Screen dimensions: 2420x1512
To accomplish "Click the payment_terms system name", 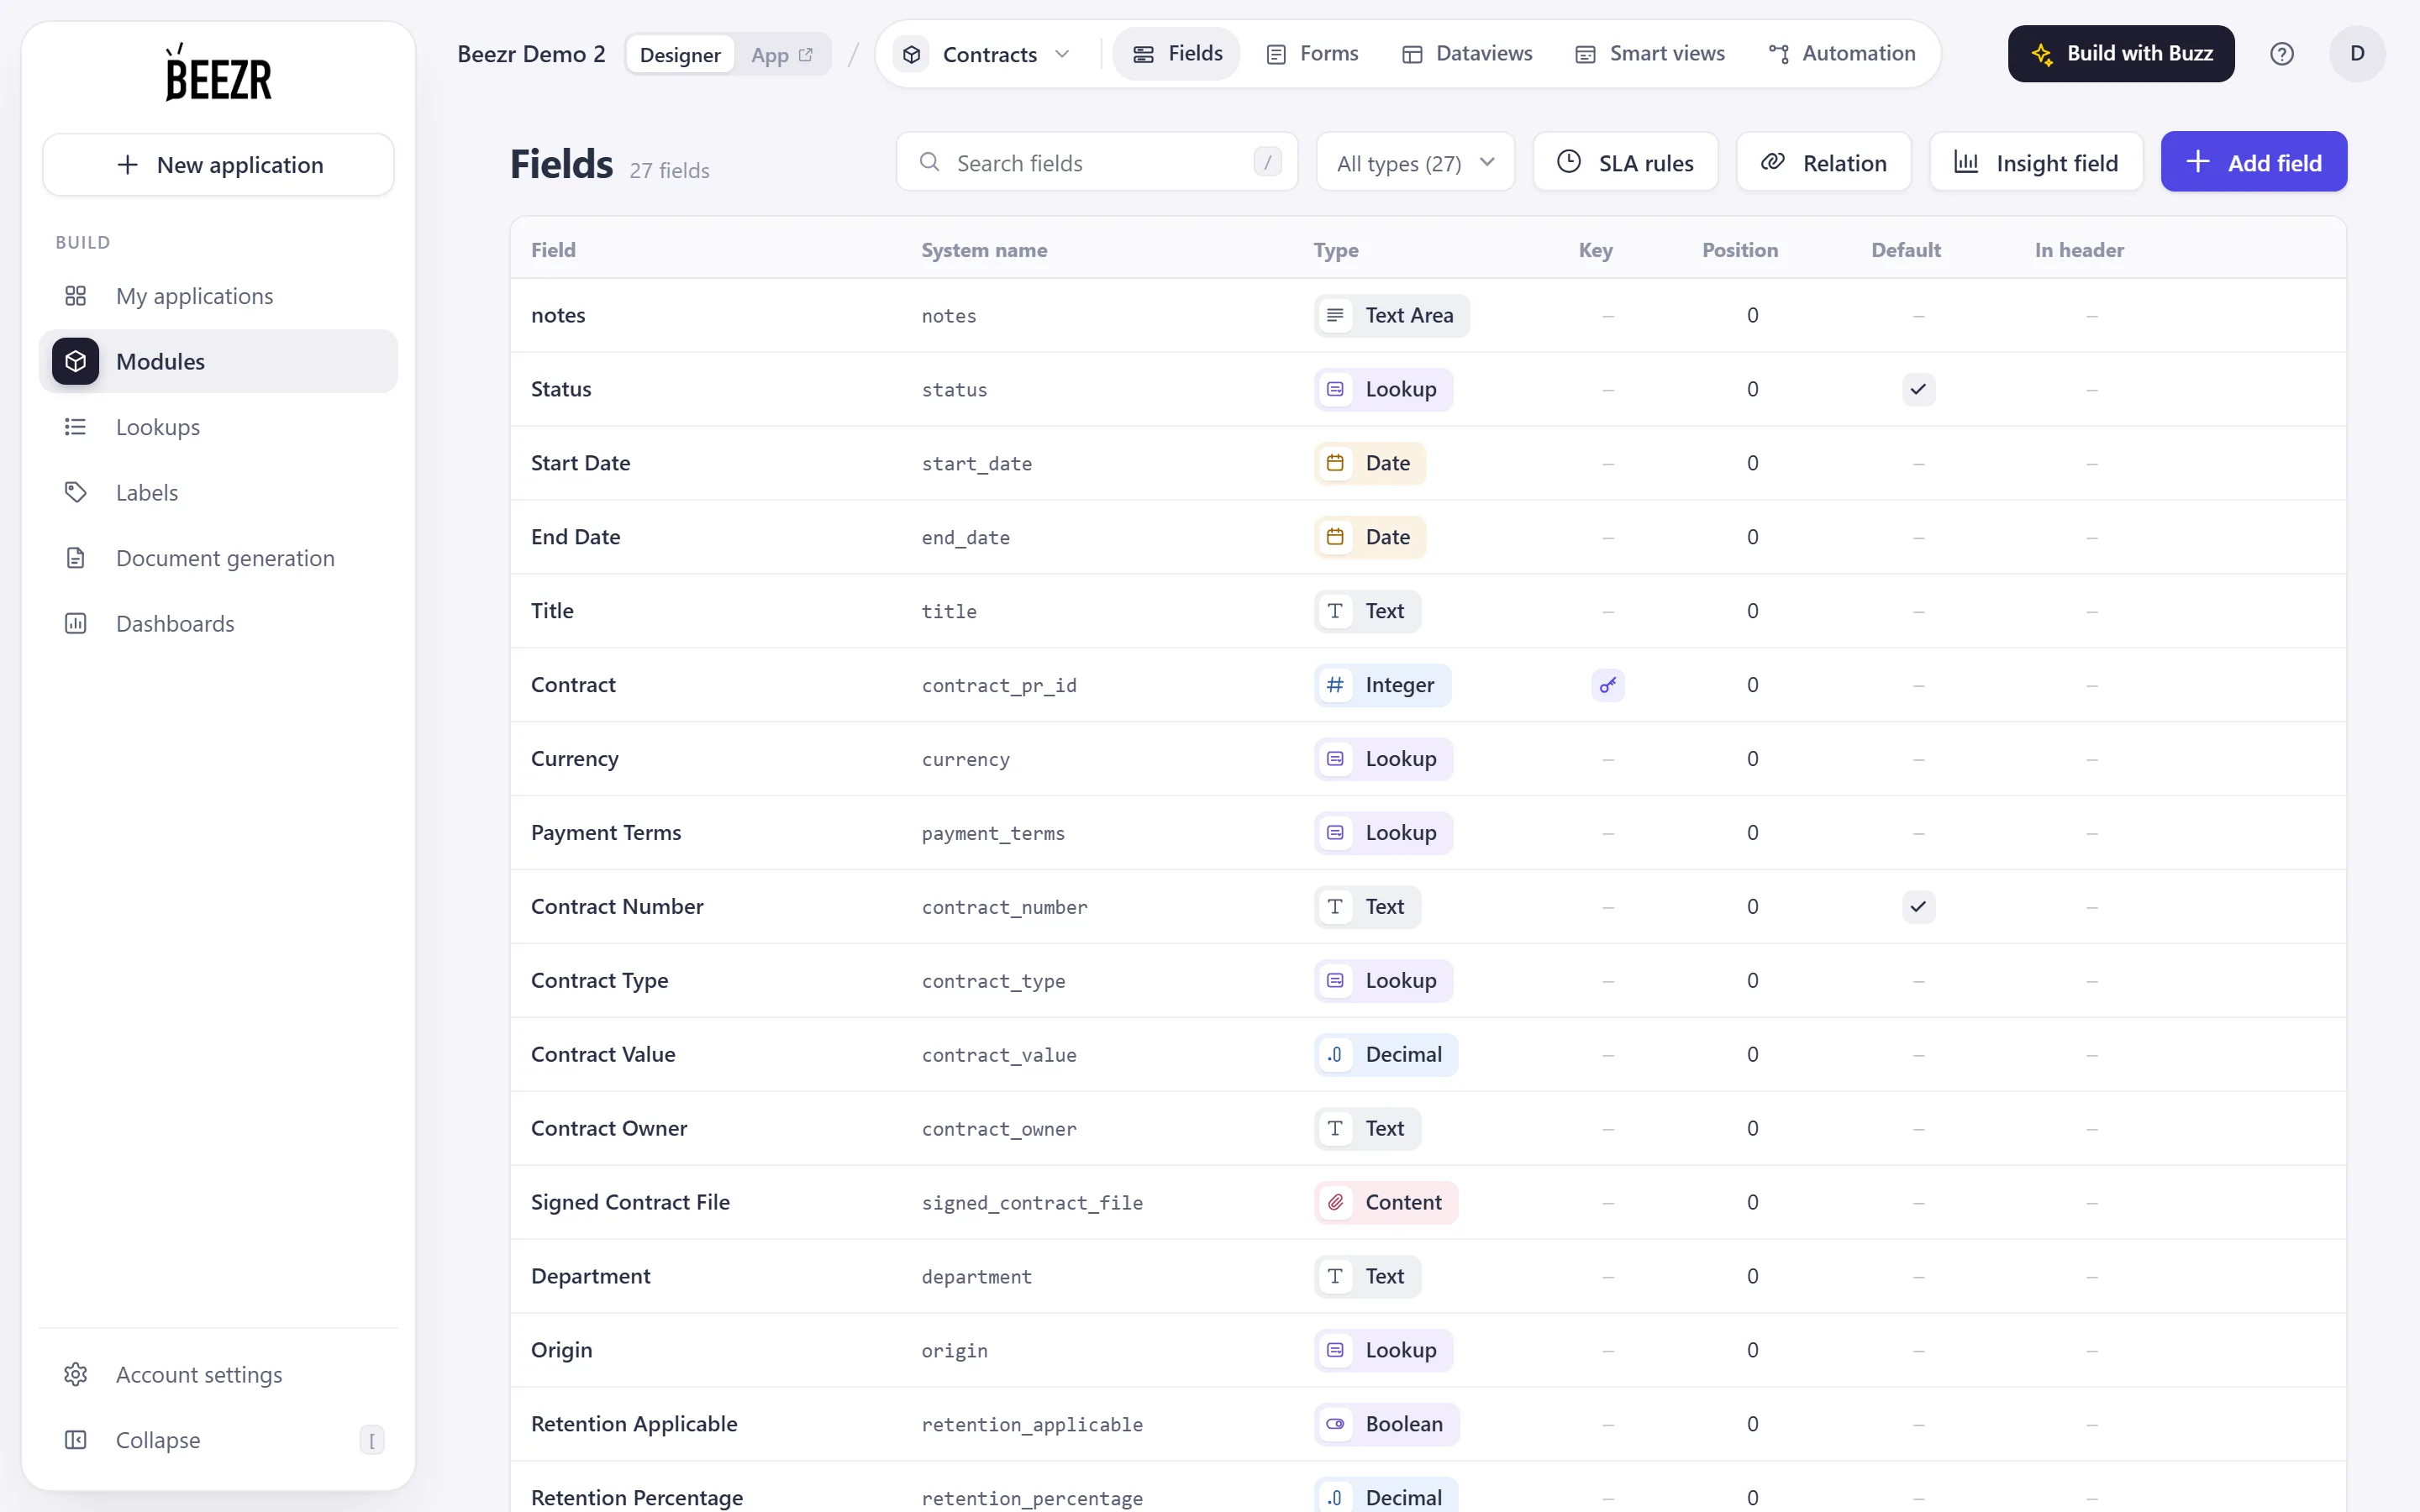I will pos(993,833).
